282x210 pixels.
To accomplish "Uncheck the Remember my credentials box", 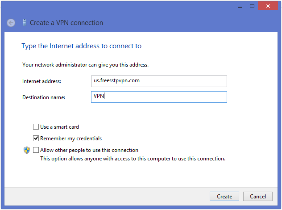I will click(x=36, y=139).
